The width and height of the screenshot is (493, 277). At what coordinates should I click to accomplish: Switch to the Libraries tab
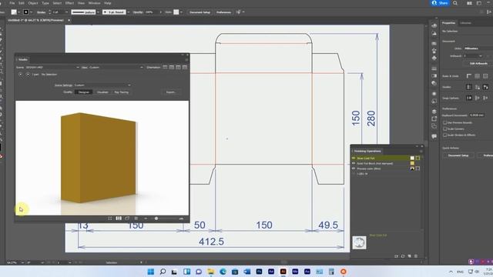pyautogui.click(x=465, y=23)
